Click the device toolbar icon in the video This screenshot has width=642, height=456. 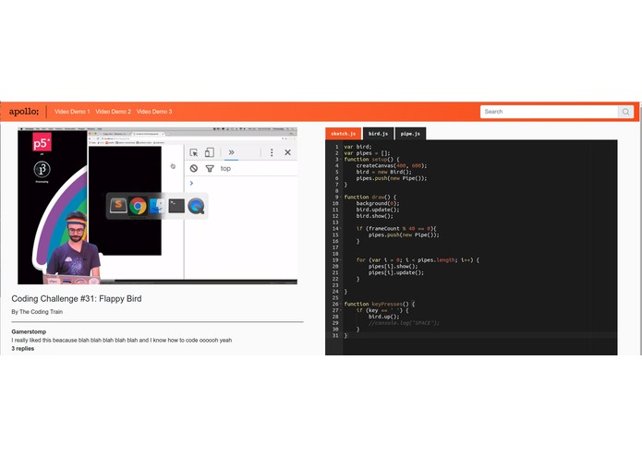point(209,152)
